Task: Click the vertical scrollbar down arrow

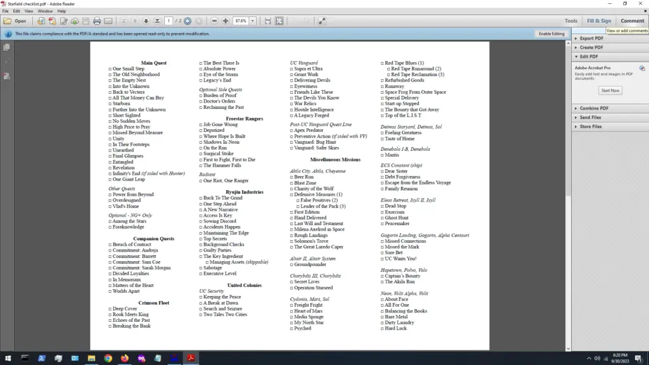Action: (x=568, y=349)
